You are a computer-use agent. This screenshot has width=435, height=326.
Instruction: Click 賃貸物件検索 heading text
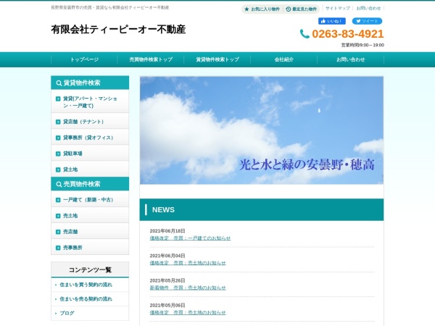point(82,83)
